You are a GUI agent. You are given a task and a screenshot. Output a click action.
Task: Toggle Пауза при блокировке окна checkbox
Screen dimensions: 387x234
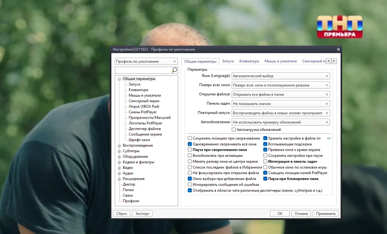[x=265, y=179]
